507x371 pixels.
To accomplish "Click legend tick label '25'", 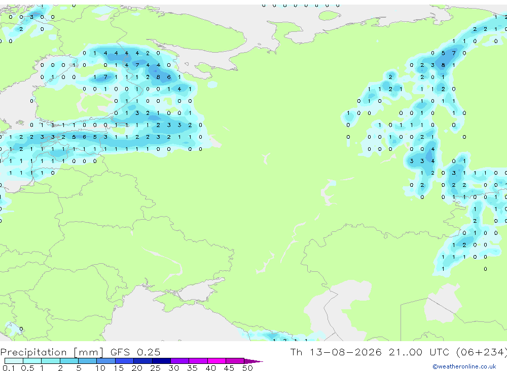I will (155, 368).
